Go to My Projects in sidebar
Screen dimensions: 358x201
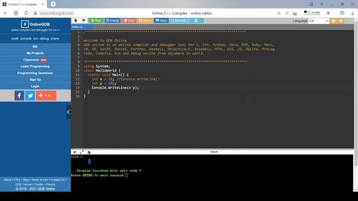tap(35, 53)
